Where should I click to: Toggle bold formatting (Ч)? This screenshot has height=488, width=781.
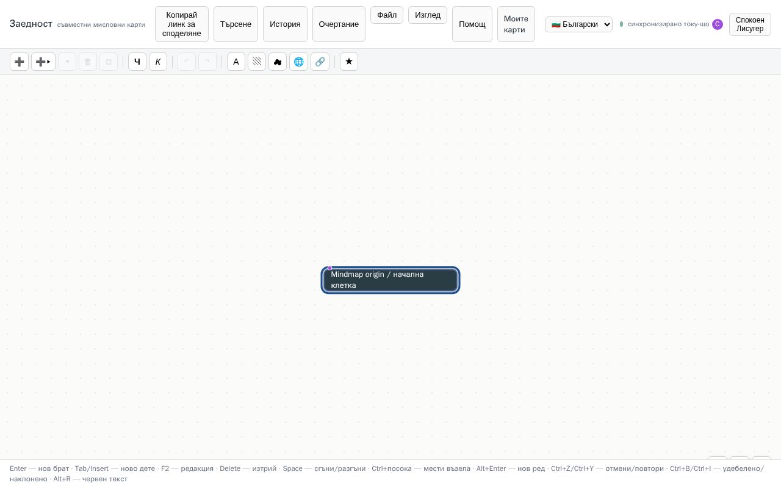(x=137, y=62)
